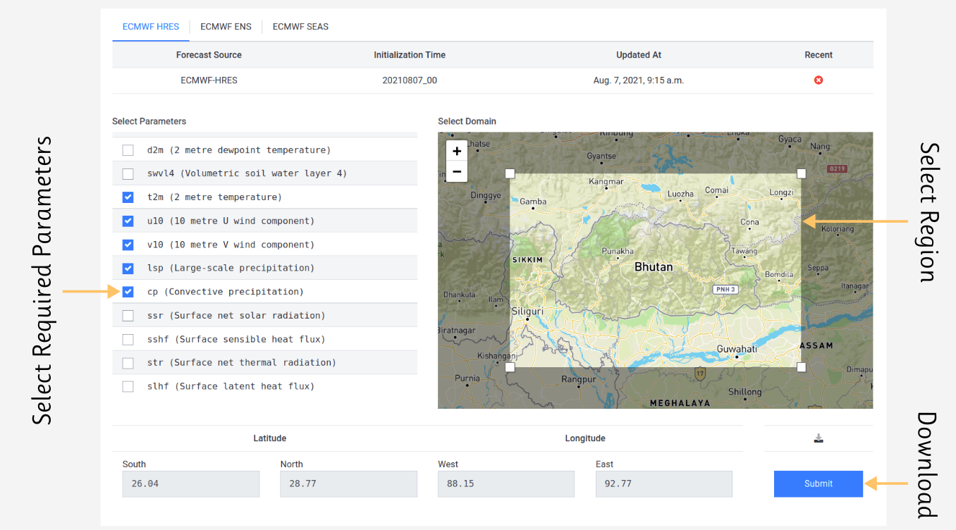Click the 20210807_00 initialization time cell
This screenshot has width=956, height=530.
[x=410, y=80]
